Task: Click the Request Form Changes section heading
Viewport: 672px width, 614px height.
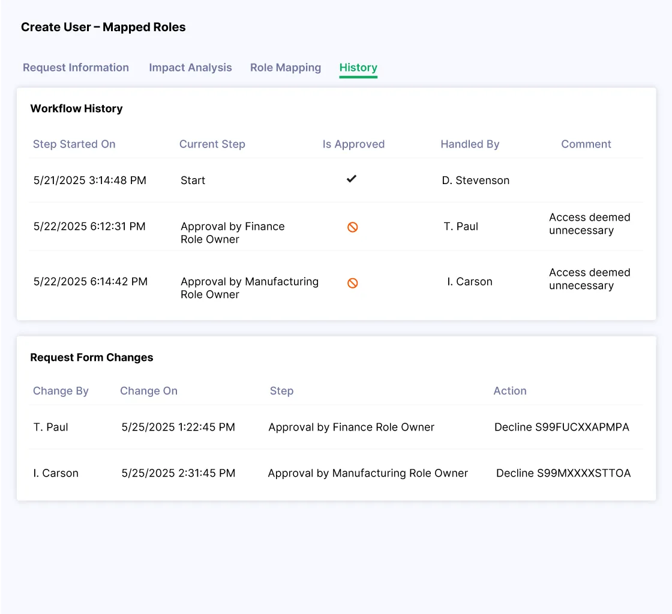Action: coord(92,357)
